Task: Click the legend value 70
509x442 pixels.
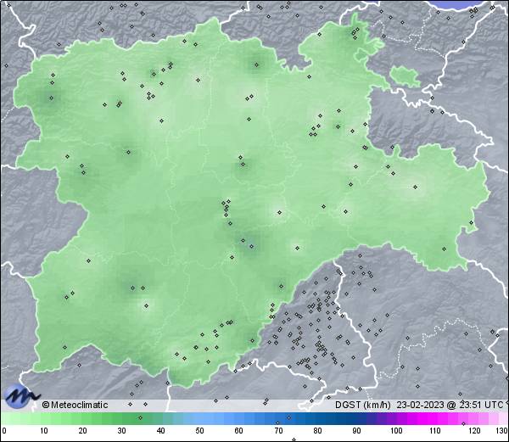Action: [x=278, y=431]
